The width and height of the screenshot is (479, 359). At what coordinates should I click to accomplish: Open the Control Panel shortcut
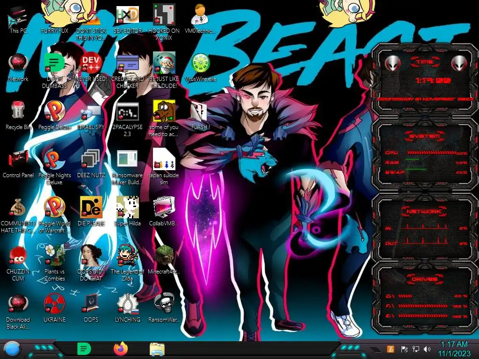pyautogui.click(x=18, y=164)
